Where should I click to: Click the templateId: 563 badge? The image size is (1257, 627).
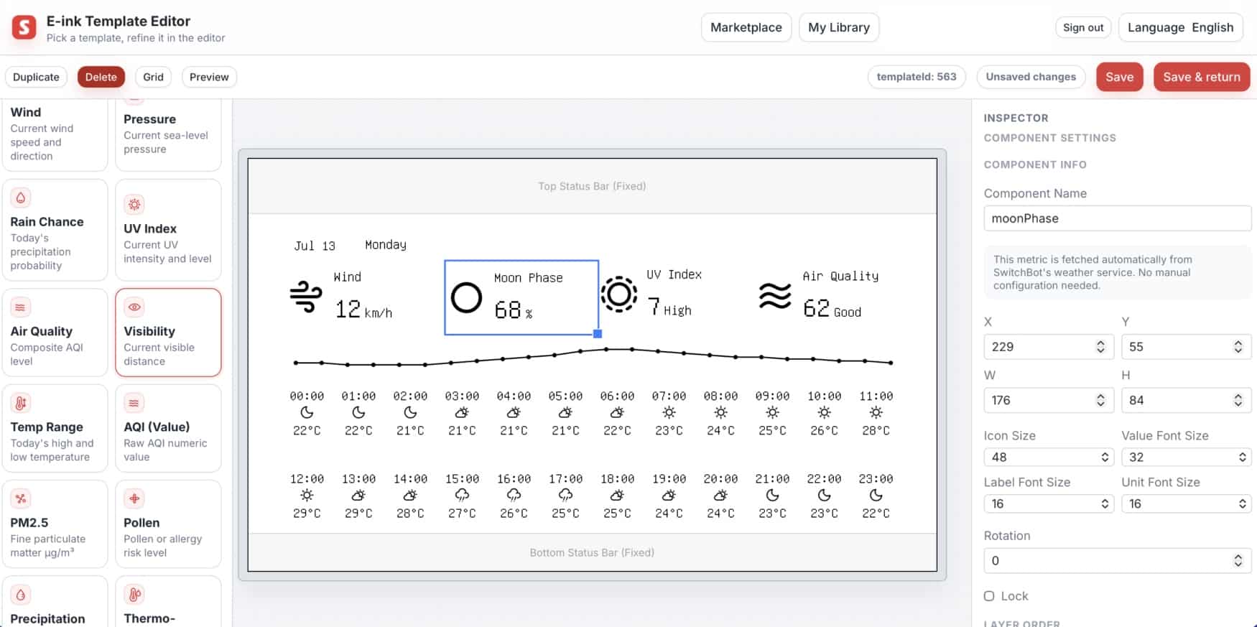point(917,77)
